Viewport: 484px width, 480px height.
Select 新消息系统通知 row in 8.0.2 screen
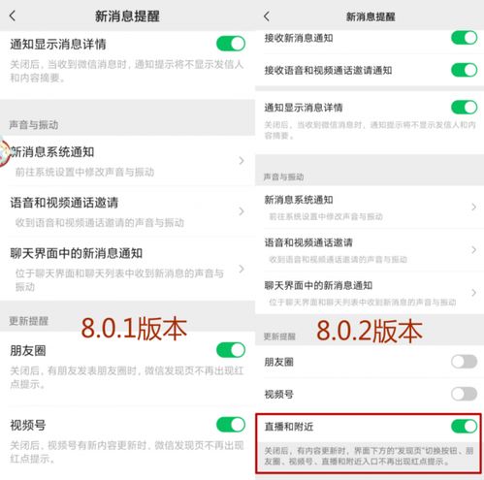click(x=370, y=208)
